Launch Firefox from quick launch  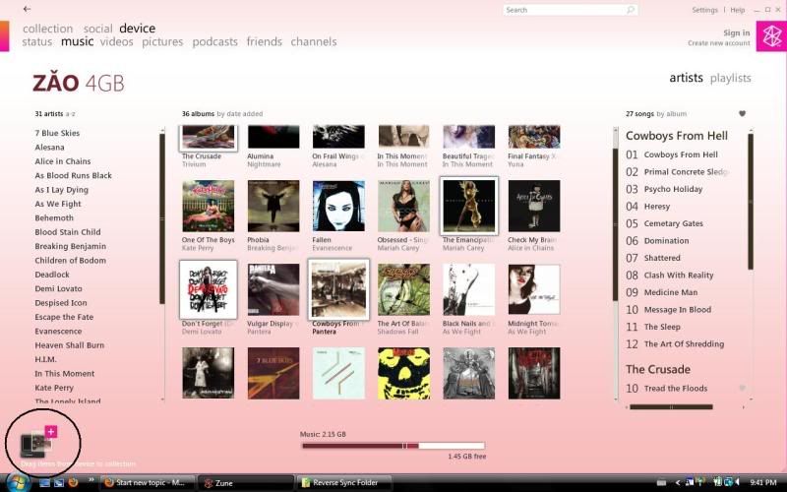click(x=73, y=482)
